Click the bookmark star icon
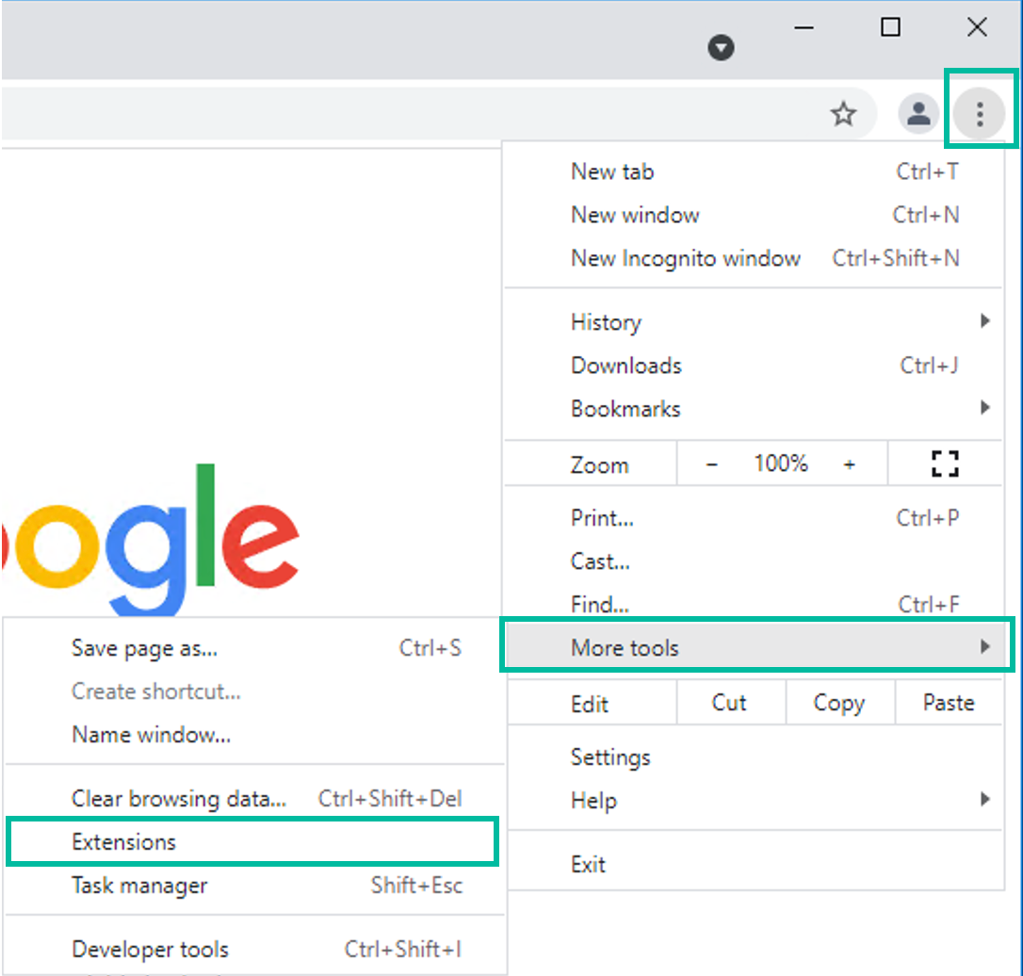The width and height of the screenshot is (1023, 976). click(843, 114)
